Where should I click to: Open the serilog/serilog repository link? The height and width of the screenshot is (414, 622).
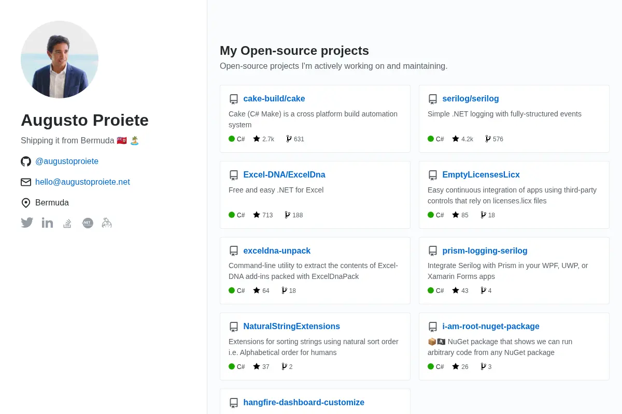point(471,99)
